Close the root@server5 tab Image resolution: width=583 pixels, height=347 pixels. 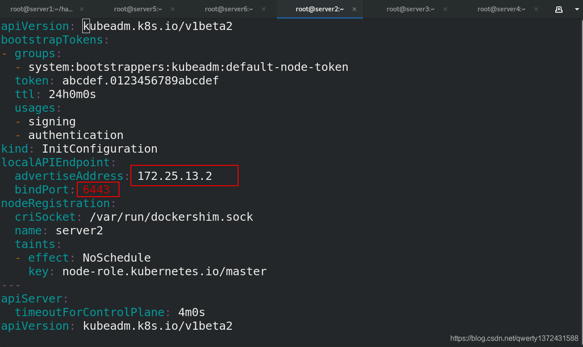(173, 9)
